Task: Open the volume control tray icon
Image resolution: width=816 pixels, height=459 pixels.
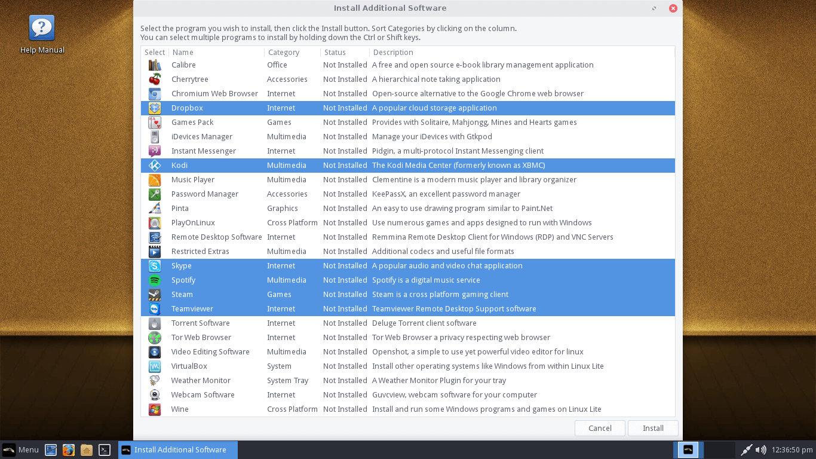Action: click(x=760, y=450)
